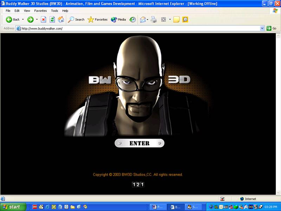Click the BW logo text

tap(100, 80)
